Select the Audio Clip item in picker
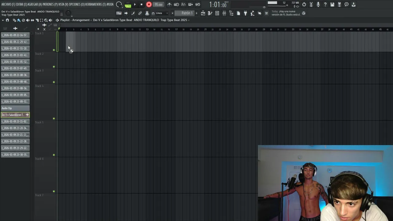Screen dimensions: 393x221 tap(15, 108)
